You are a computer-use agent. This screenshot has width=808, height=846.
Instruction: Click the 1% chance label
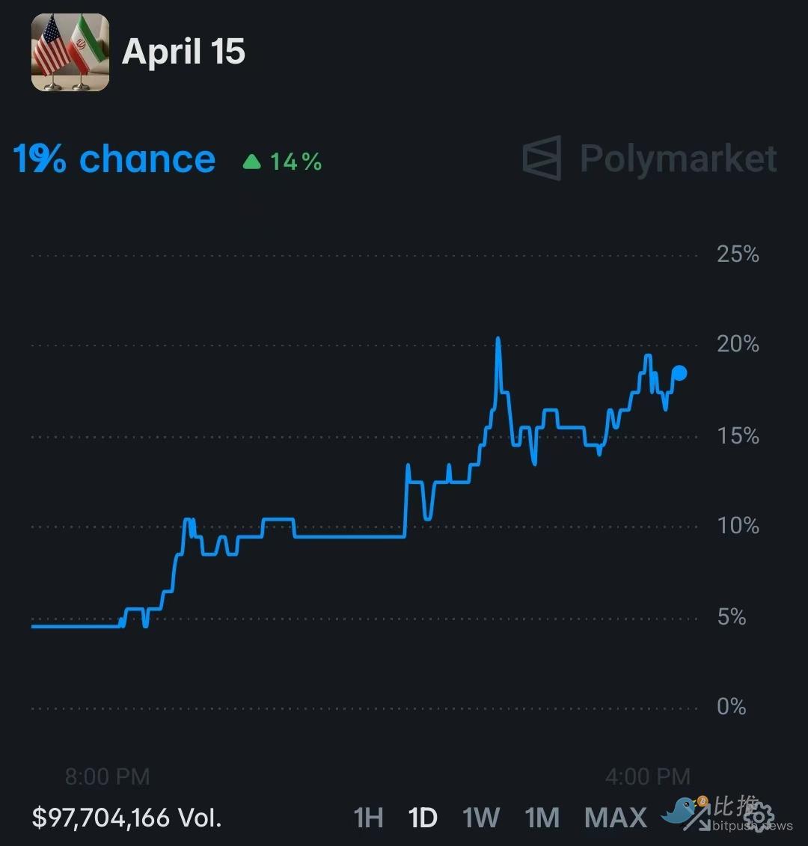point(114,159)
